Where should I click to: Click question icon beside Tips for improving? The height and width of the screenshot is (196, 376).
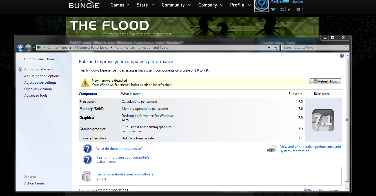point(88,160)
